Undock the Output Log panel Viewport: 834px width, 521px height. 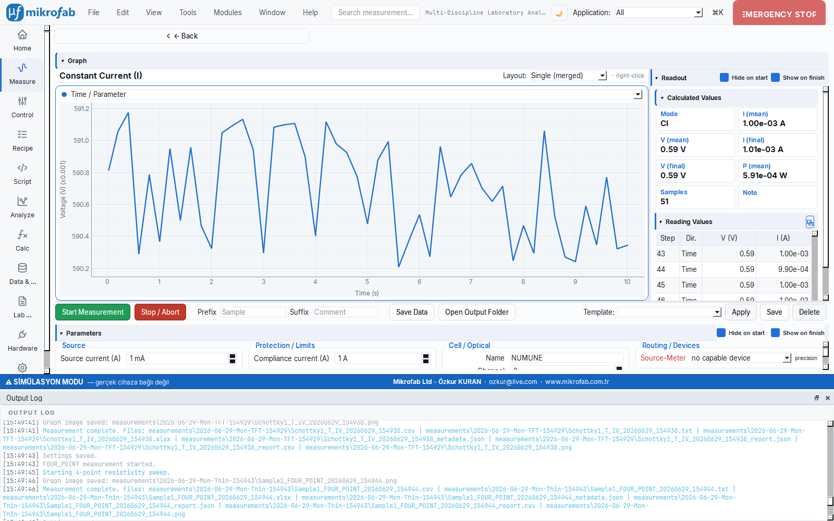point(817,398)
